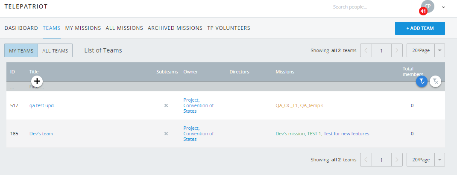This screenshot has height=175, width=457.
Task: Open the DASHBOARD tab
Action: (x=21, y=28)
